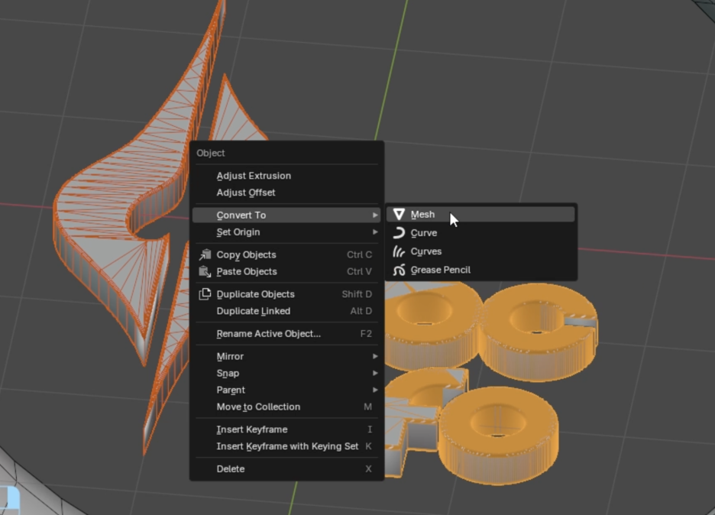The height and width of the screenshot is (515, 715).
Task: Click the Curves hair icon in submenu
Action: [x=399, y=252]
